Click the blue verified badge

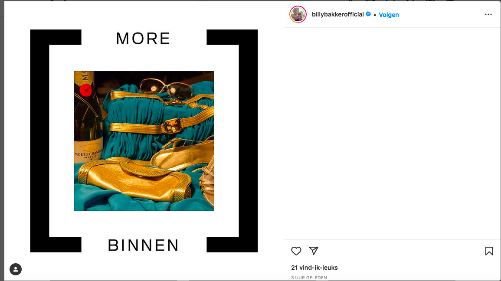pyautogui.click(x=368, y=14)
